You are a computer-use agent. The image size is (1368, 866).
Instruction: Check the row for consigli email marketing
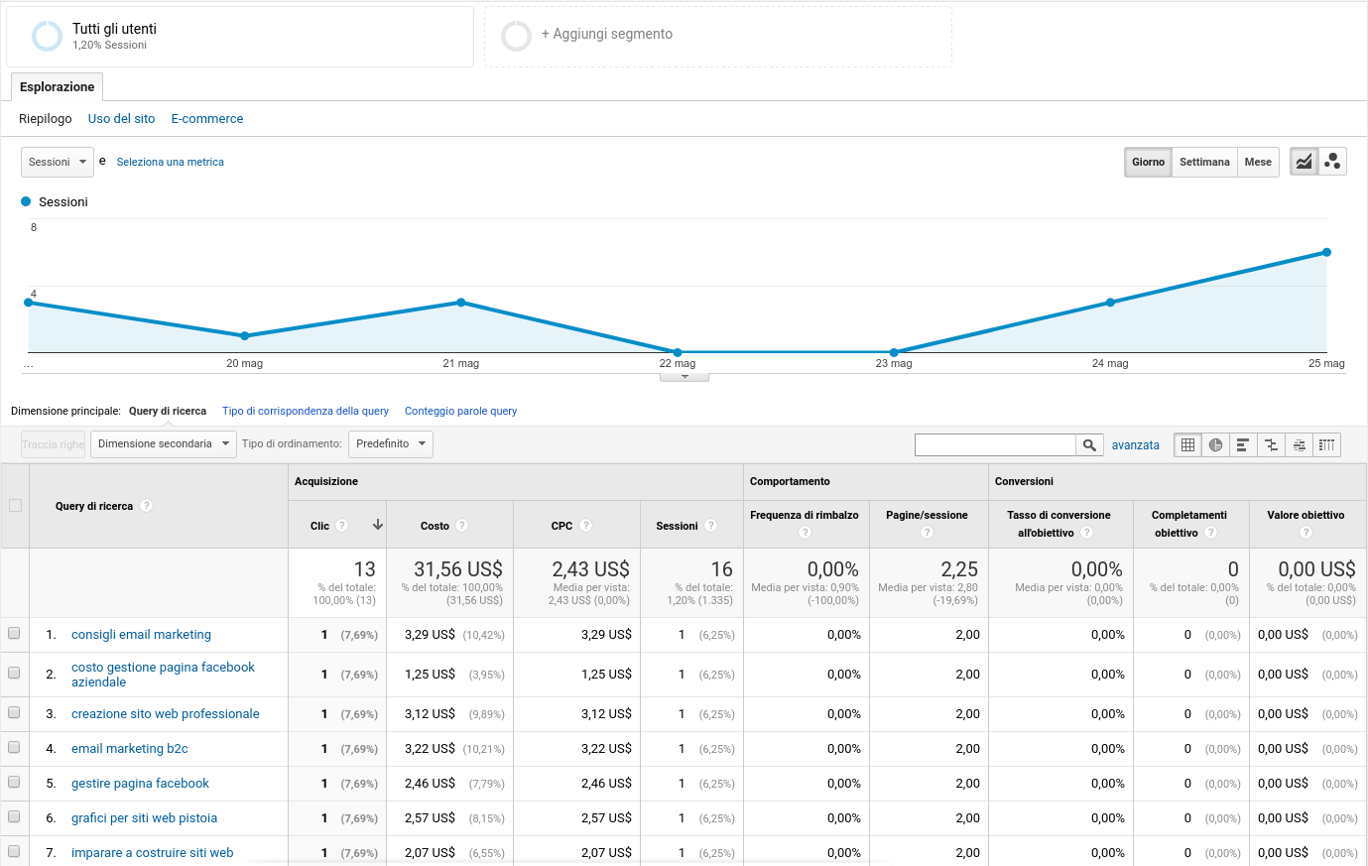(x=14, y=633)
